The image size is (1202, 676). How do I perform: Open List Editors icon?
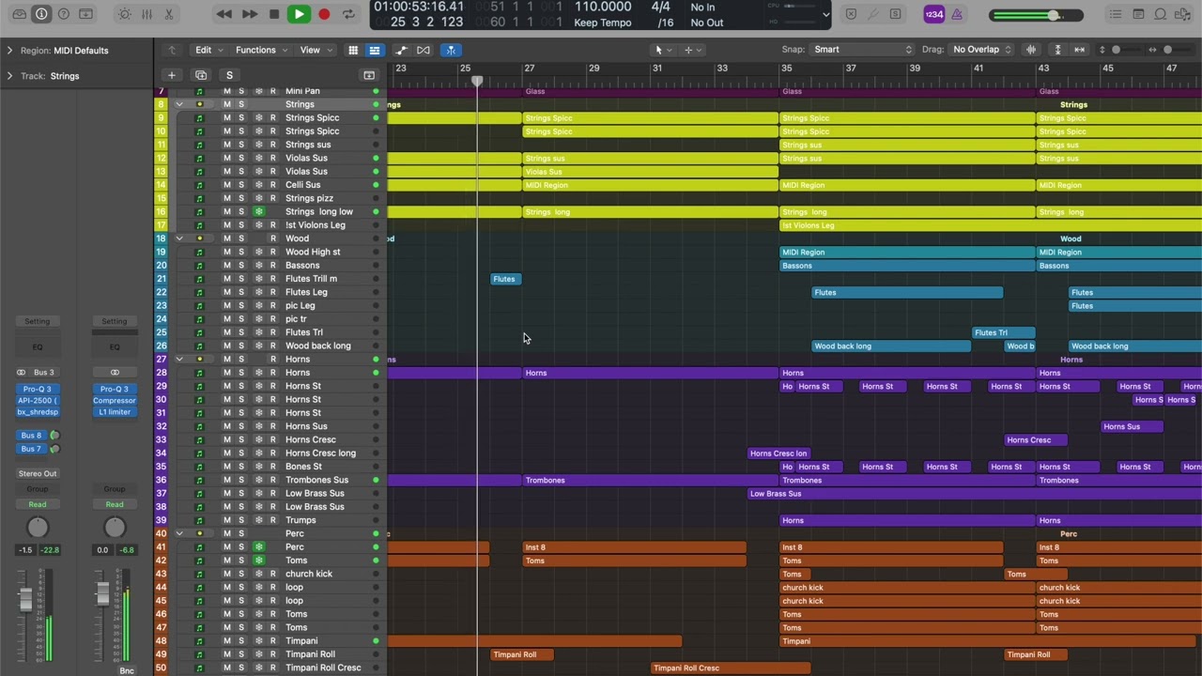(x=1116, y=14)
